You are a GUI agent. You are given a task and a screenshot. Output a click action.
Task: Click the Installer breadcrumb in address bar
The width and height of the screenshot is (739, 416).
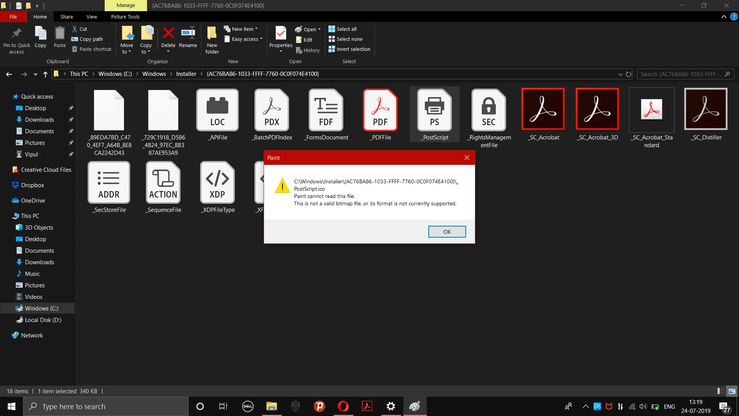click(x=186, y=74)
